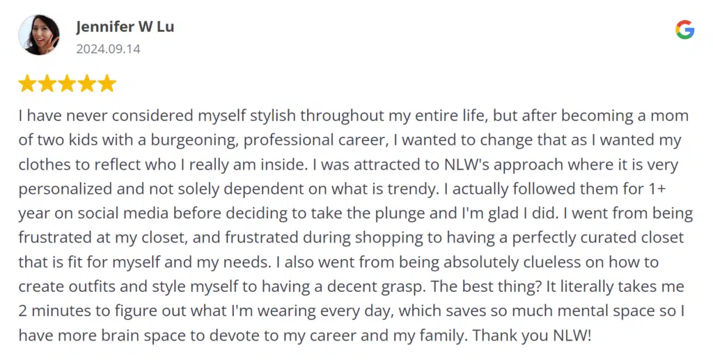The image size is (713, 360).
Task: Click the Google logo icon
Action: point(684,30)
